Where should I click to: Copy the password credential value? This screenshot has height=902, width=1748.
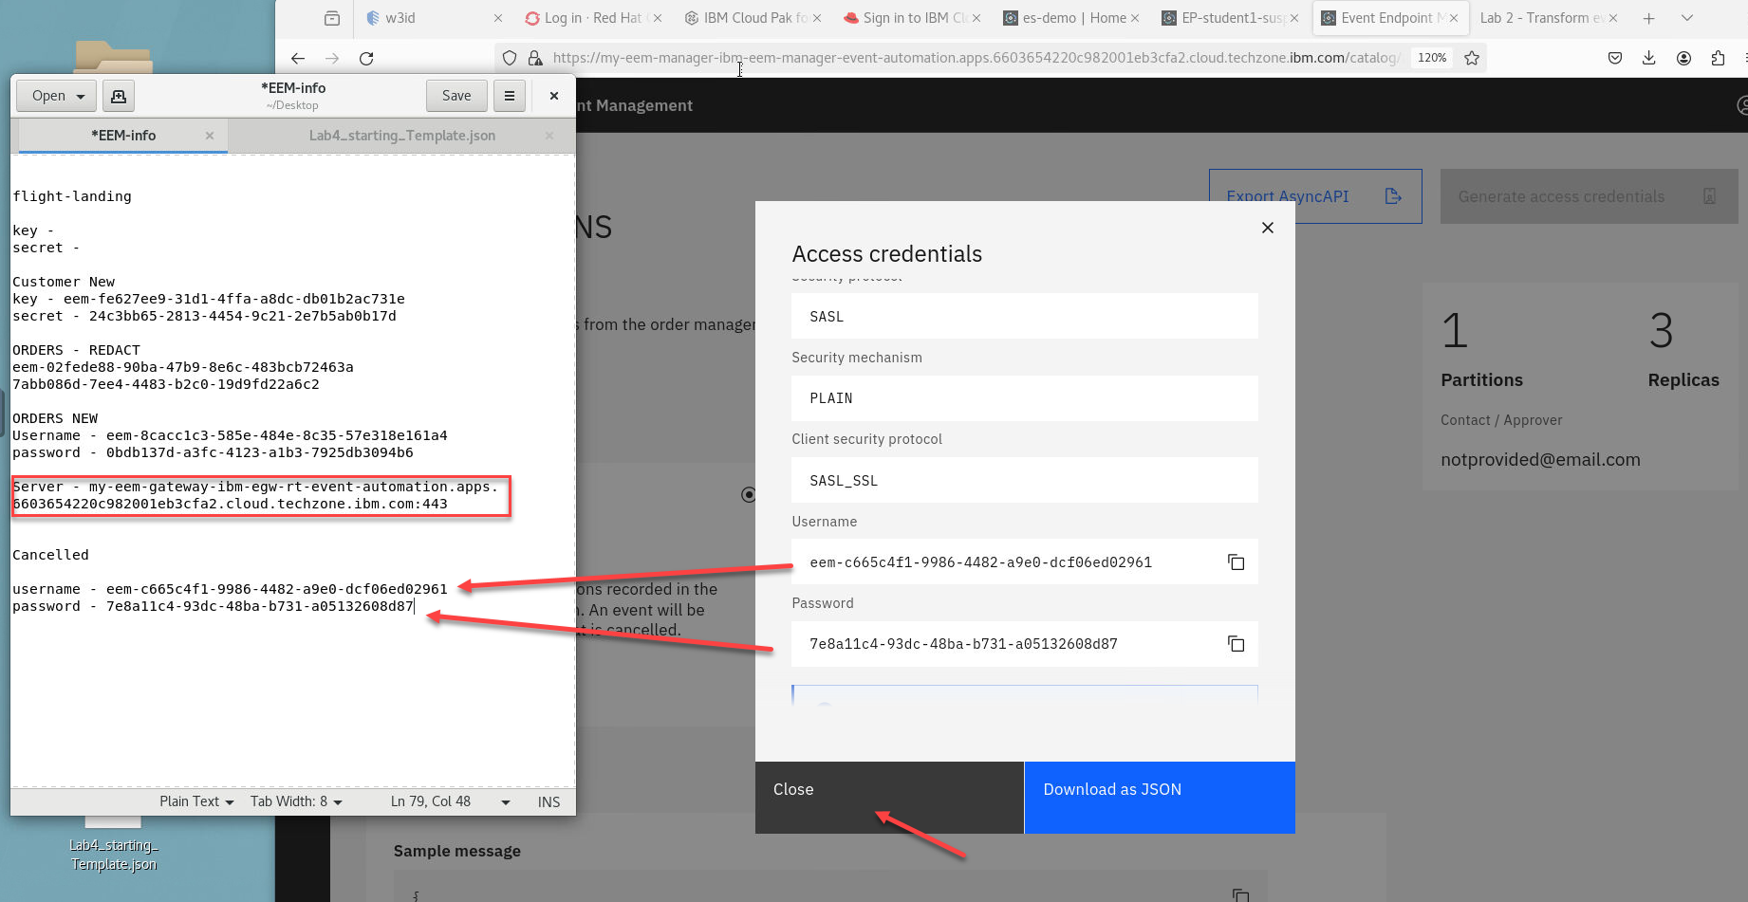click(1236, 644)
